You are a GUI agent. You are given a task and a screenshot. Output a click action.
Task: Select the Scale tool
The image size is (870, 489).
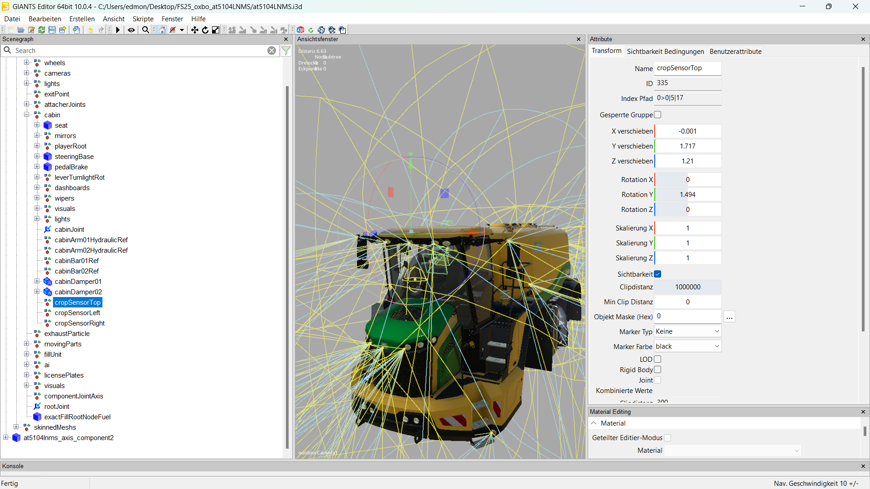(x=216, y=30)
